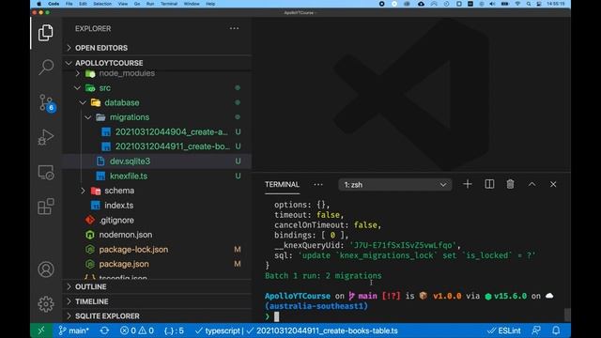Expand the SQLITE EXPLORER section
Screen dimensions: 601x338
[x=157, y=316]
